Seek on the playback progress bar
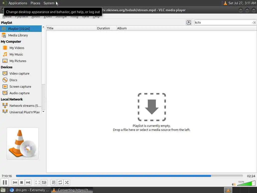257x193 pixels. pos(129,176)
